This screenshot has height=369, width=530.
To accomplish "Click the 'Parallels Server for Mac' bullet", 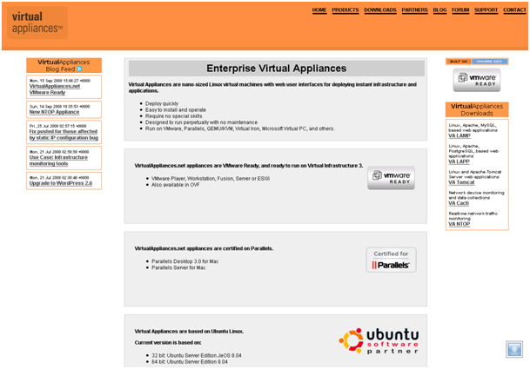I will click(178, 267).
